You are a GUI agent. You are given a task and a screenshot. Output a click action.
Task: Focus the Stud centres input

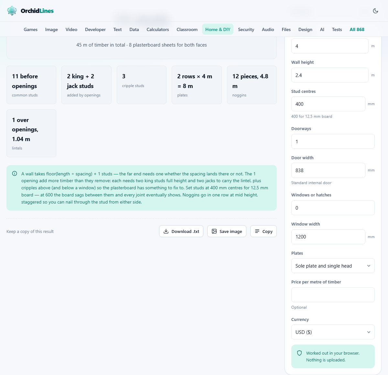328,104
